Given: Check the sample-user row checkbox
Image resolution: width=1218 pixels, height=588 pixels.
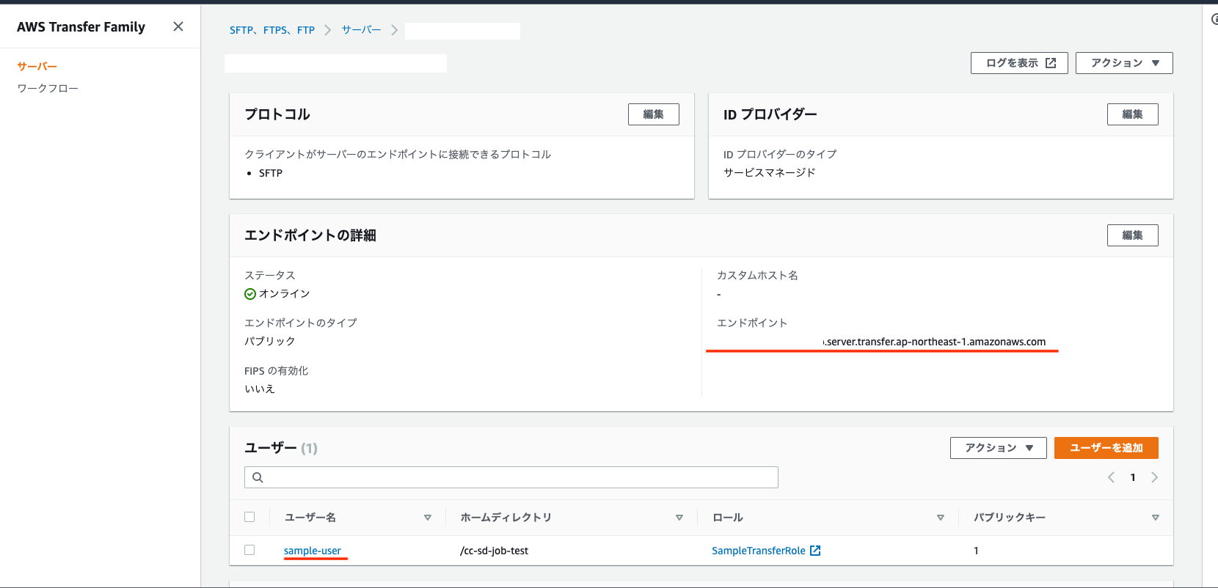Looking at the screenshot, I should pyautogui.click(x=249, y=550).
